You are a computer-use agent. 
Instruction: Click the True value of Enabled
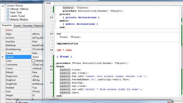(x=35, y=88)
